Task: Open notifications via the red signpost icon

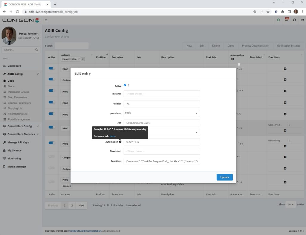Action: point(286,19)
